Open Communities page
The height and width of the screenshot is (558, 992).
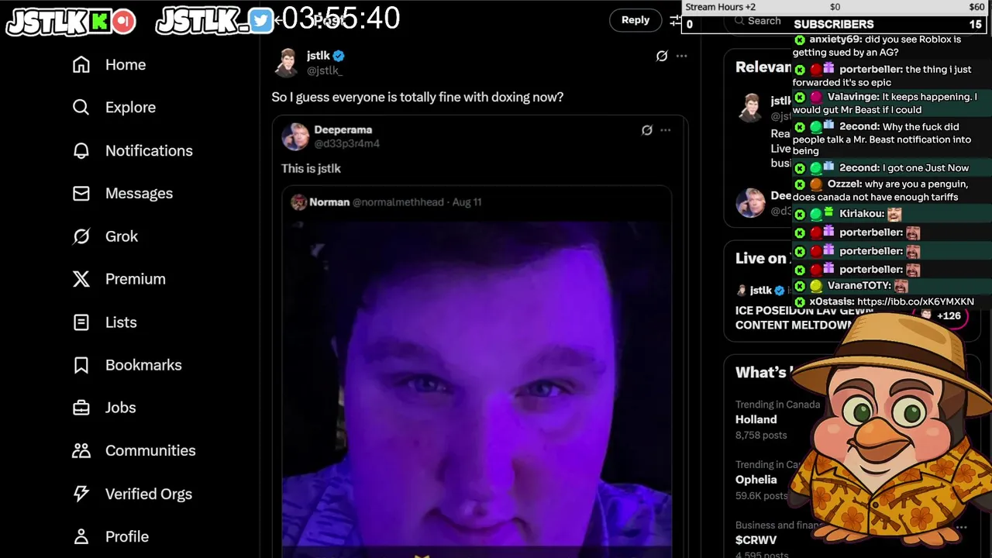click(150, 450)
